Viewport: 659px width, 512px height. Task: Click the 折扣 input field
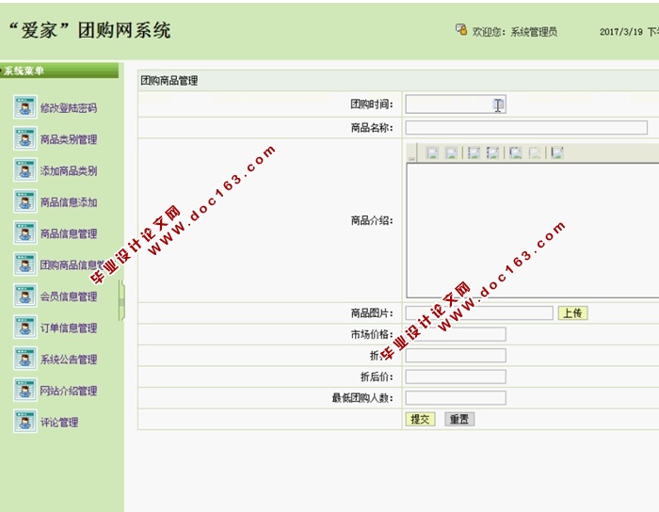456,356
